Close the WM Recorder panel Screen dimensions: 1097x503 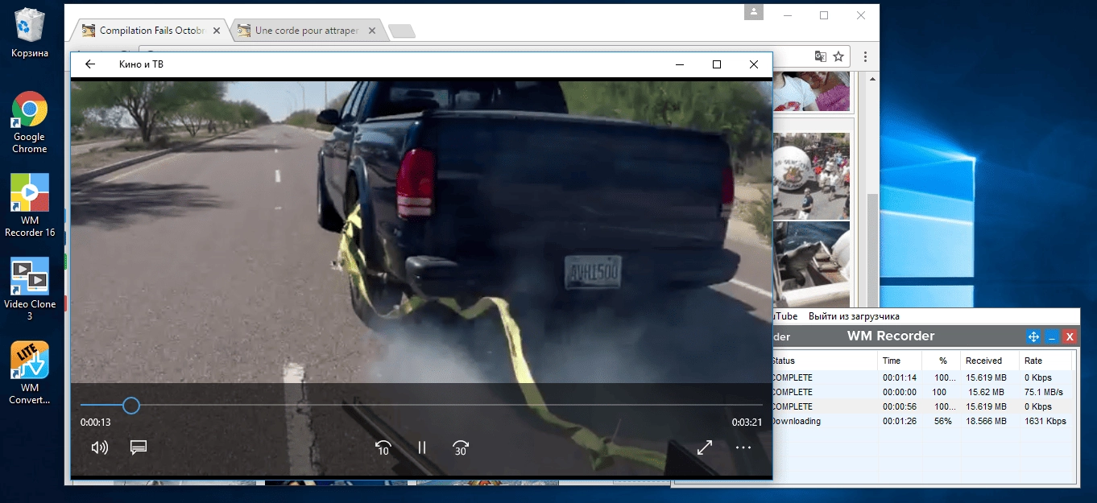point(1070,336)
